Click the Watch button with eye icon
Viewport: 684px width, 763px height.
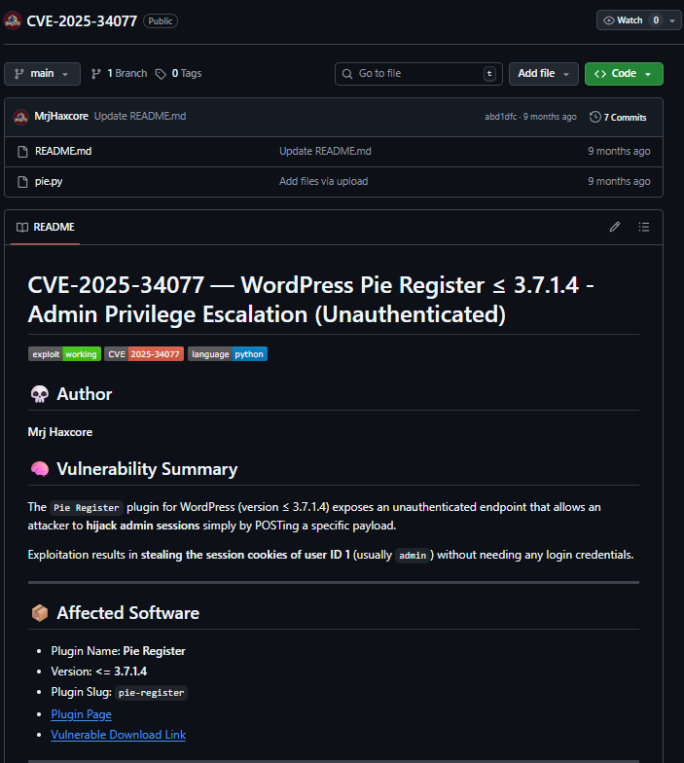click(x=623, y=20)
